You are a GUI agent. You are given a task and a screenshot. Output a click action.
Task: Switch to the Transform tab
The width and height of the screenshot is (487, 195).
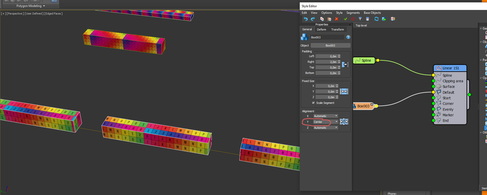337,29
